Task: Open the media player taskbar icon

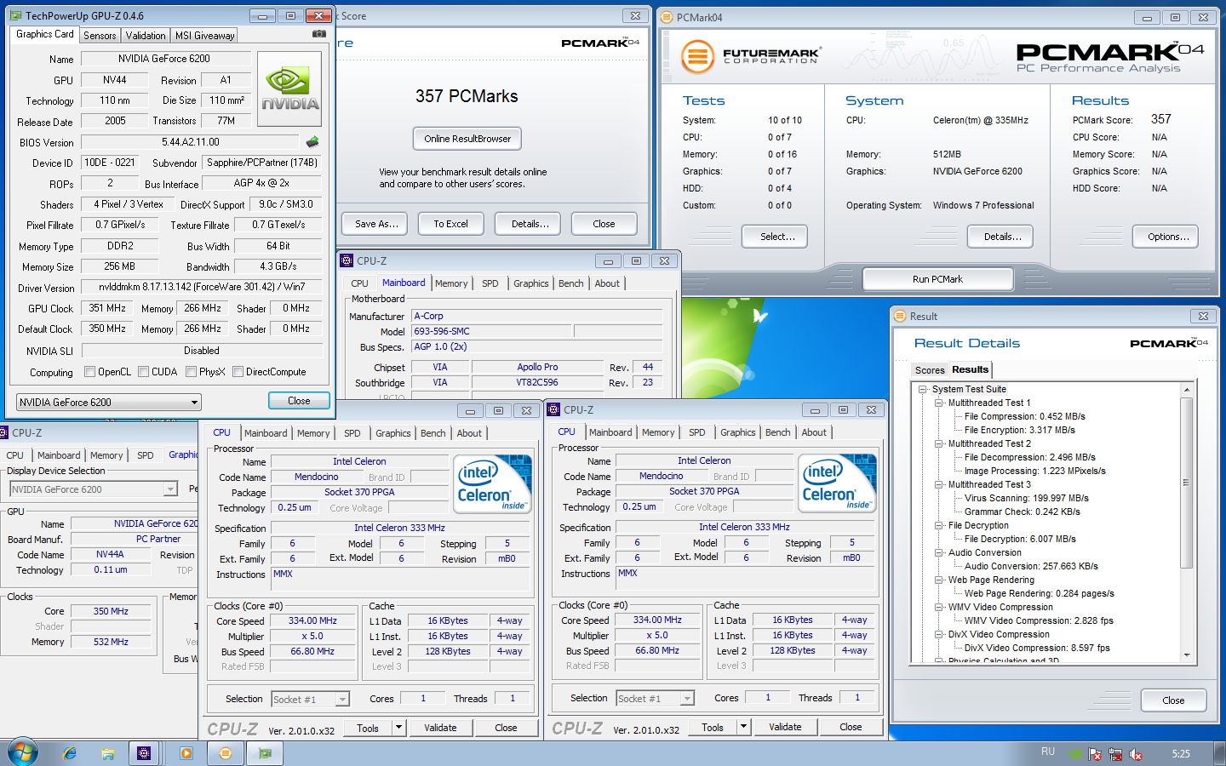Action: pyautogui.click(x=186, y=753)
